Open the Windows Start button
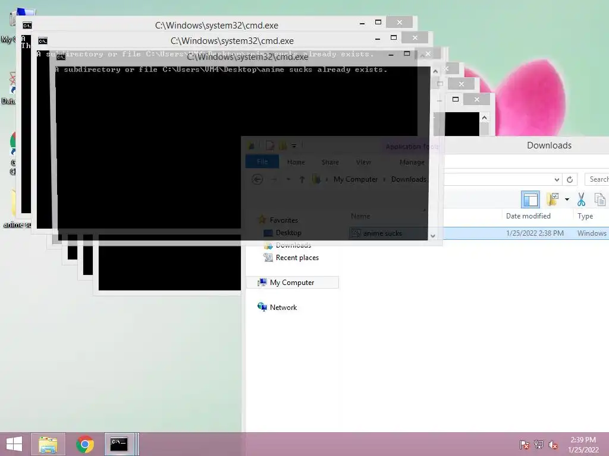Image resolution: width=609 pixels, height=456 pixels. (14, 444)
